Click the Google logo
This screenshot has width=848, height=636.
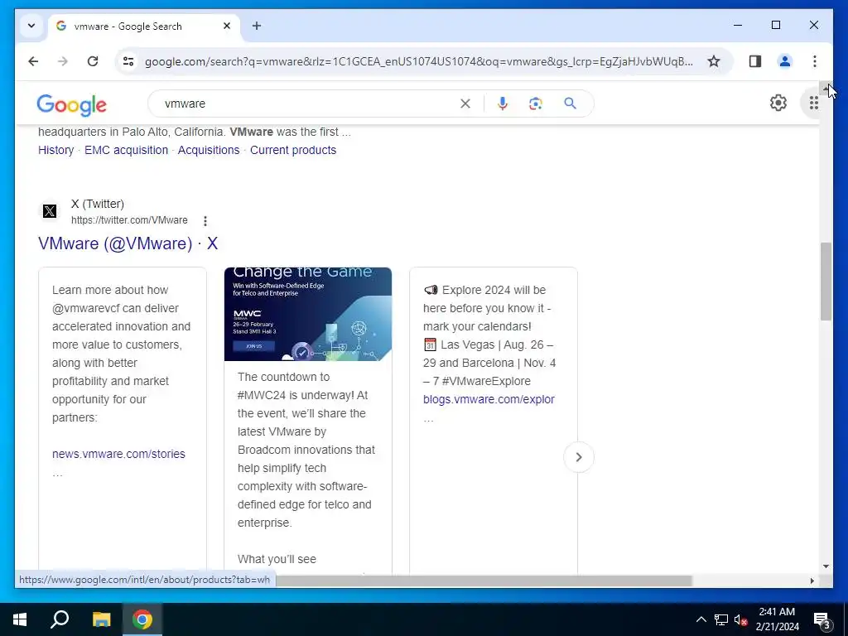(x=71, y=104)
